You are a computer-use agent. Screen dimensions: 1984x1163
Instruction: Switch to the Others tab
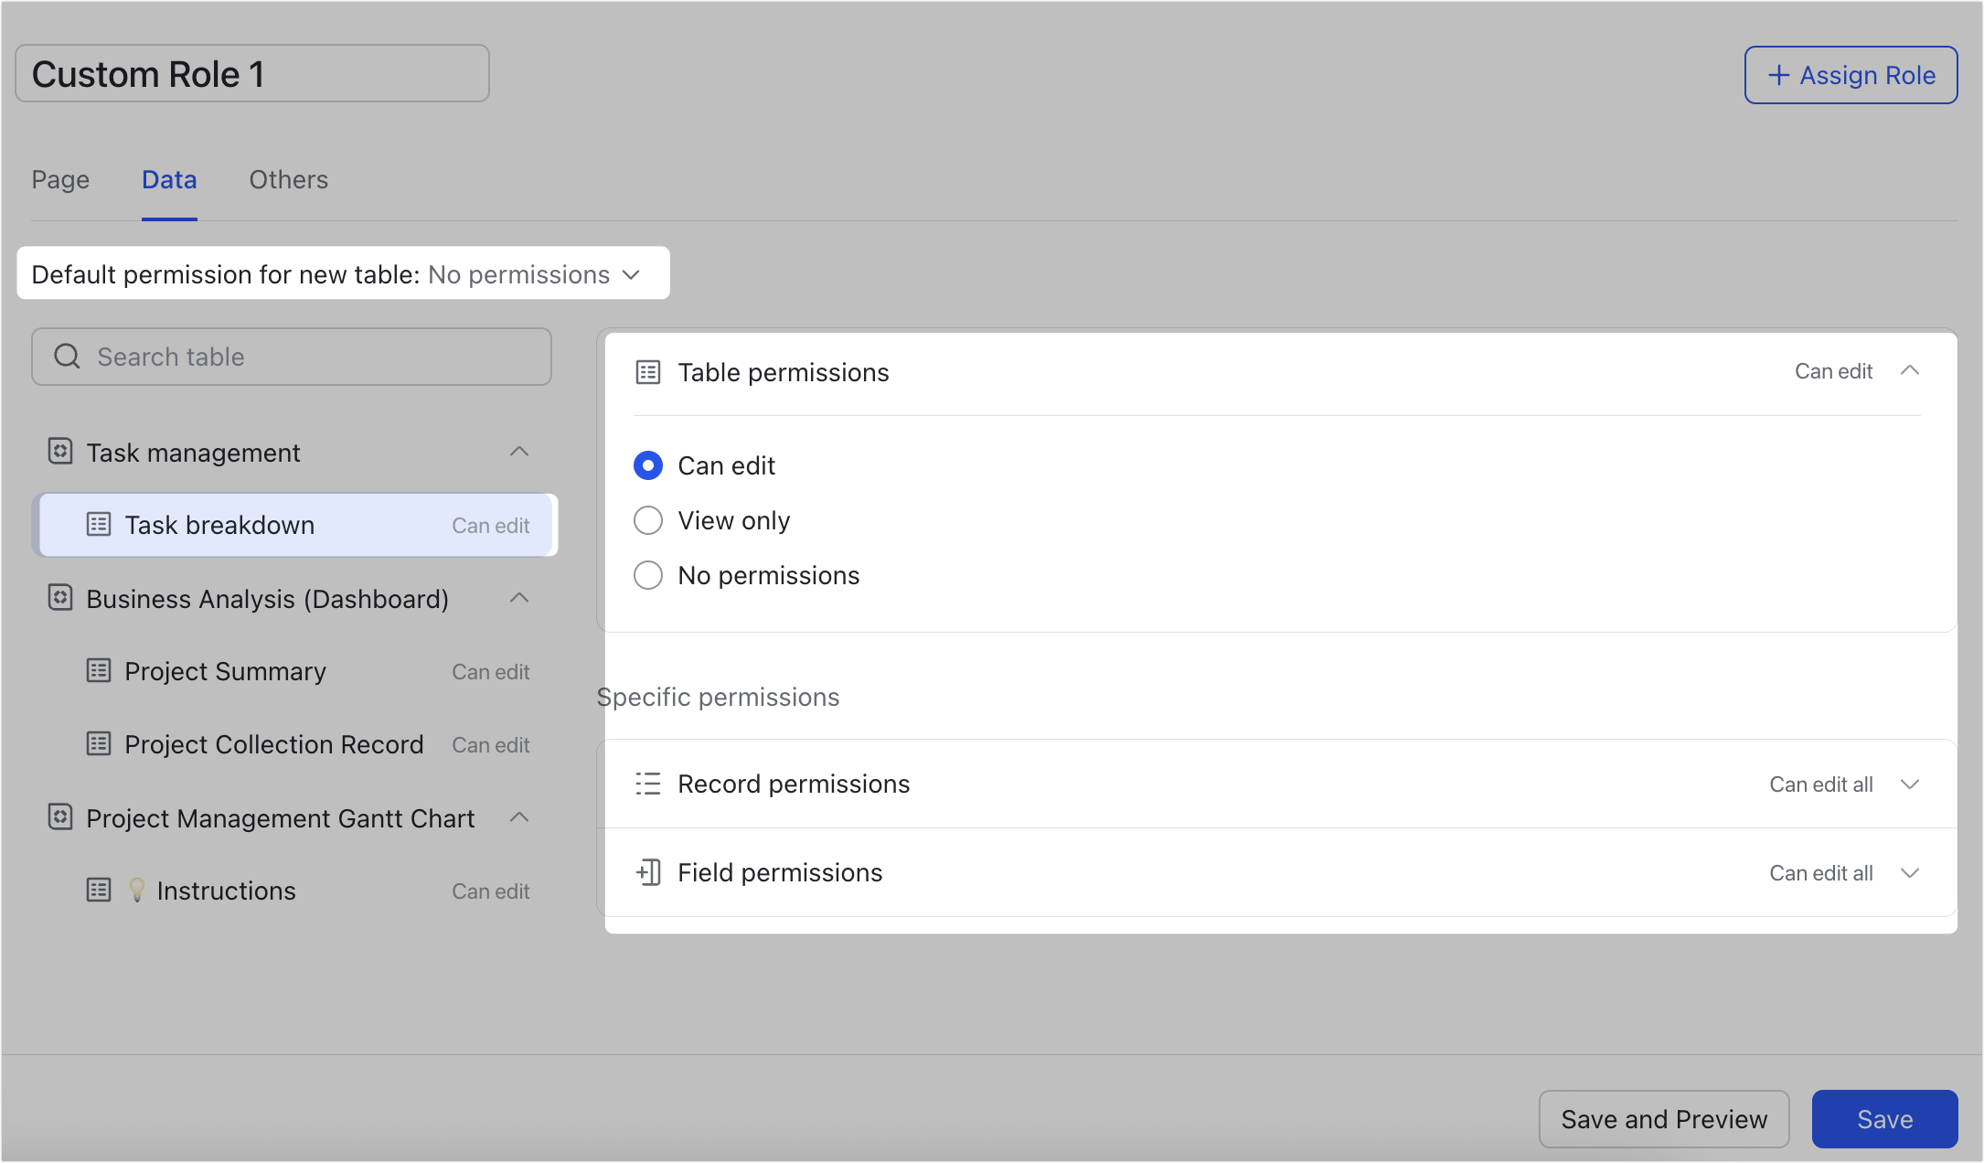click(289, 180)
